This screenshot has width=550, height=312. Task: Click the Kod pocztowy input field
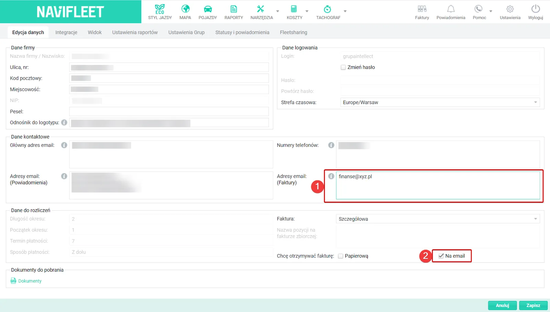click(x=169, y=78)
